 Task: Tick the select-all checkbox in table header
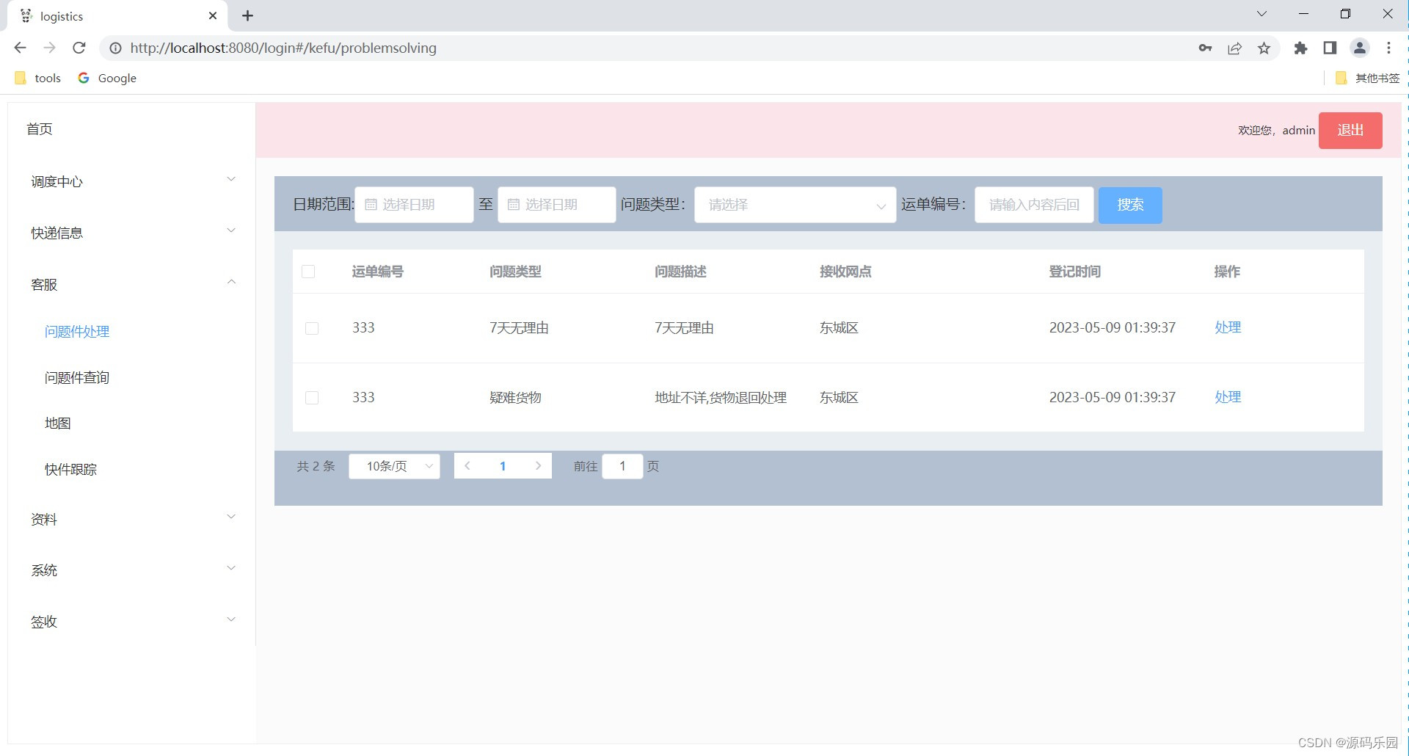[308, 272]
